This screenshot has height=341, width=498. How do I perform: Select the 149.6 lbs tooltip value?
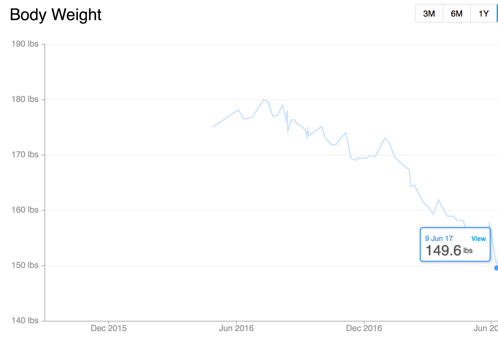point(449,250)
